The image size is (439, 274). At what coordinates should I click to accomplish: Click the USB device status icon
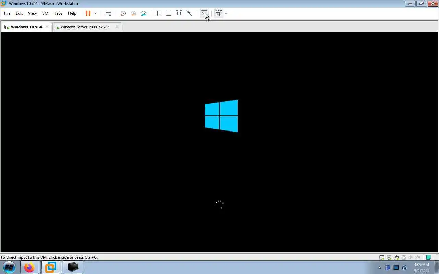[x=418, y=257]
